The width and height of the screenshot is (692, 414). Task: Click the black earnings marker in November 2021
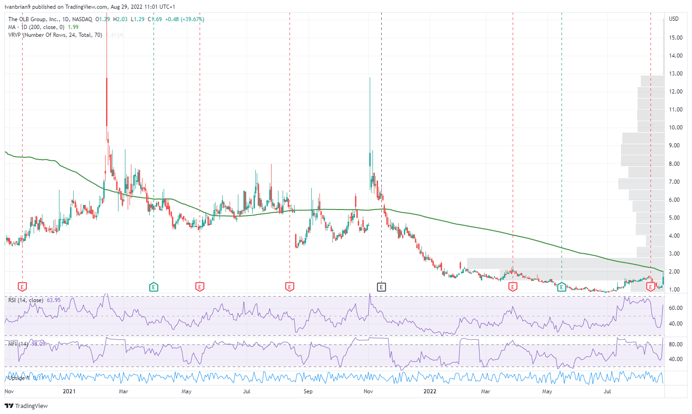(381, 287)
